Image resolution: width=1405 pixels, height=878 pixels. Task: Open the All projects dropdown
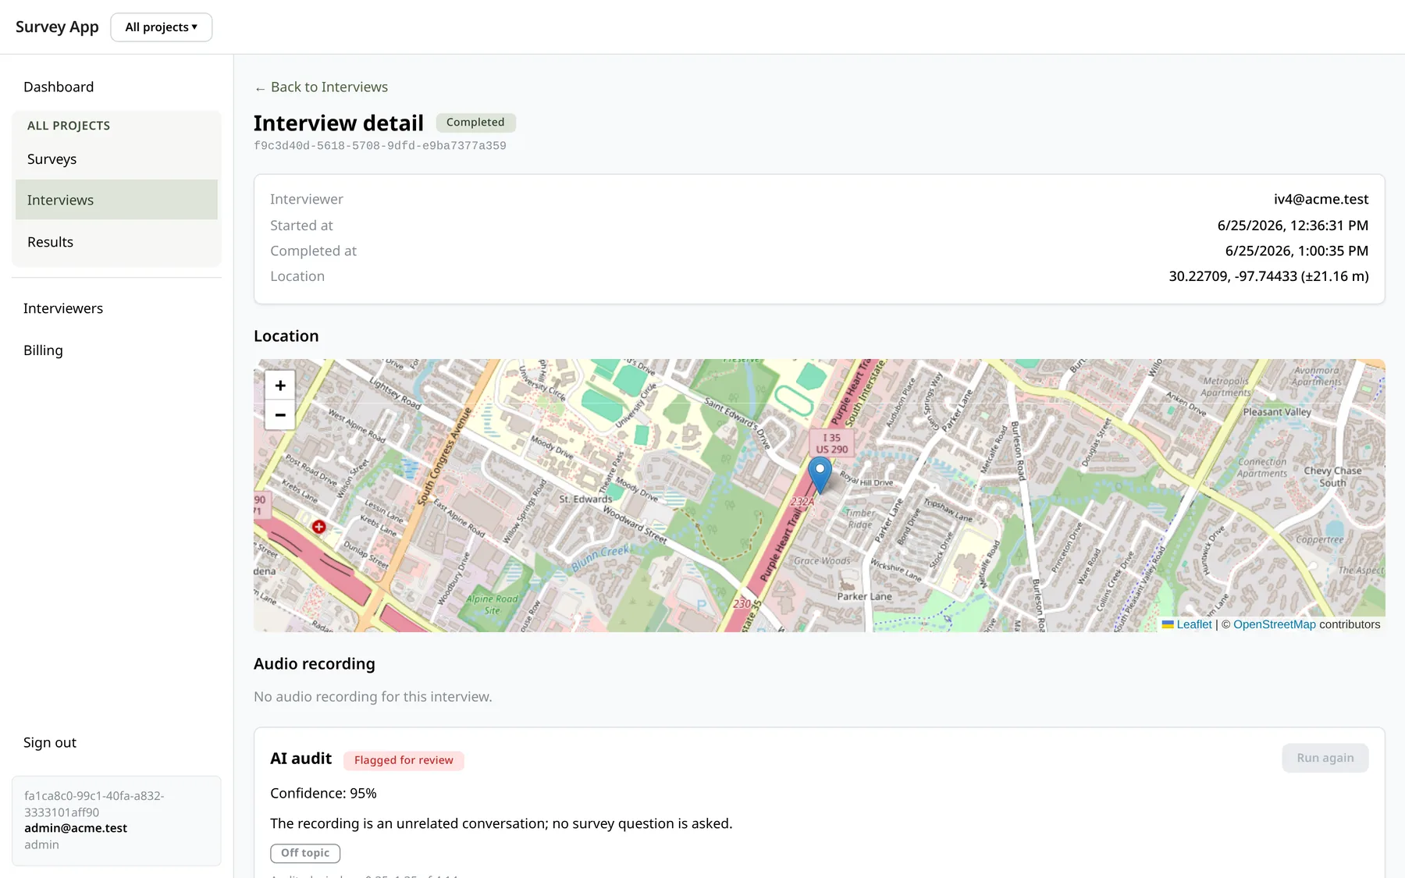[162, 27]
